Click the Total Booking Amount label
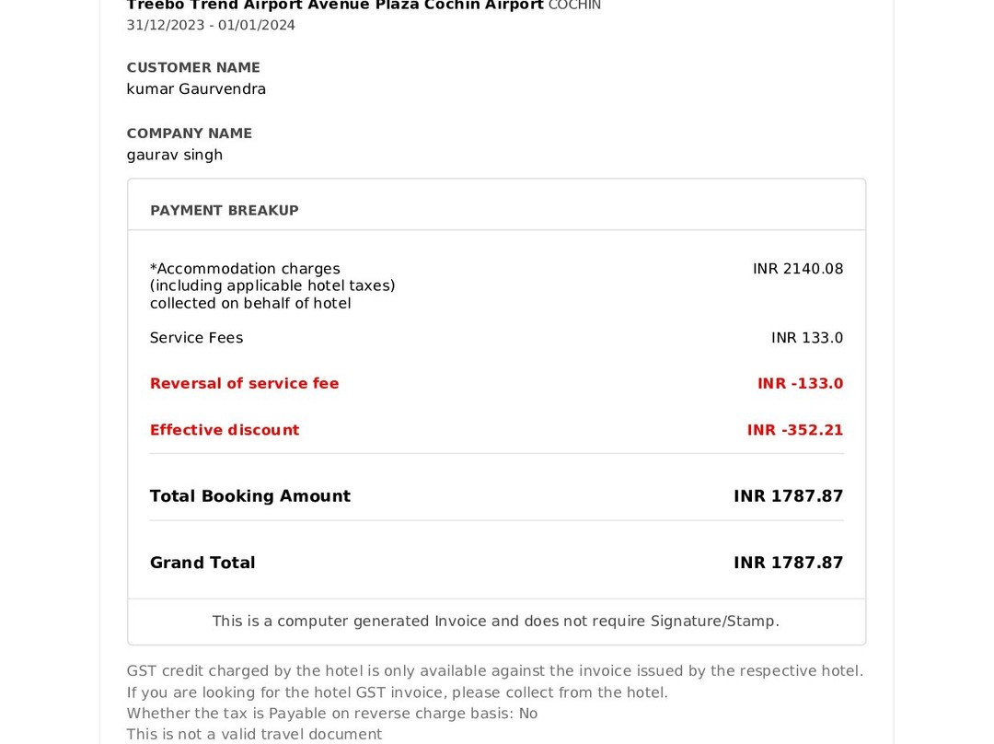 point(250,496)
